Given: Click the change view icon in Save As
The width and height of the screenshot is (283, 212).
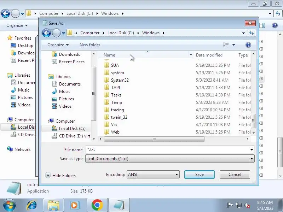Looking at the screenshot, I should coord(226,45).
